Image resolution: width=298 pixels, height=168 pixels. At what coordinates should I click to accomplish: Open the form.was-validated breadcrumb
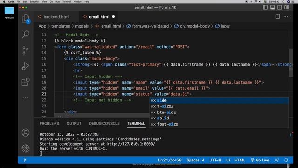[148, 26]
